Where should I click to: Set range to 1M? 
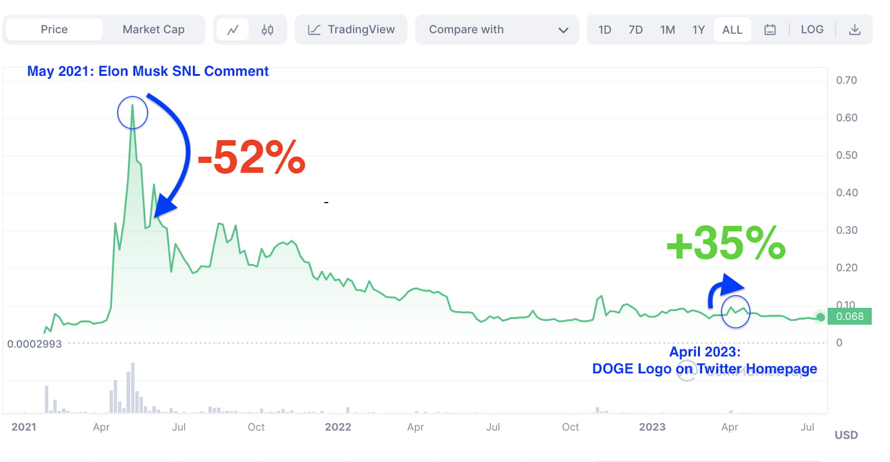pos(667,30)
